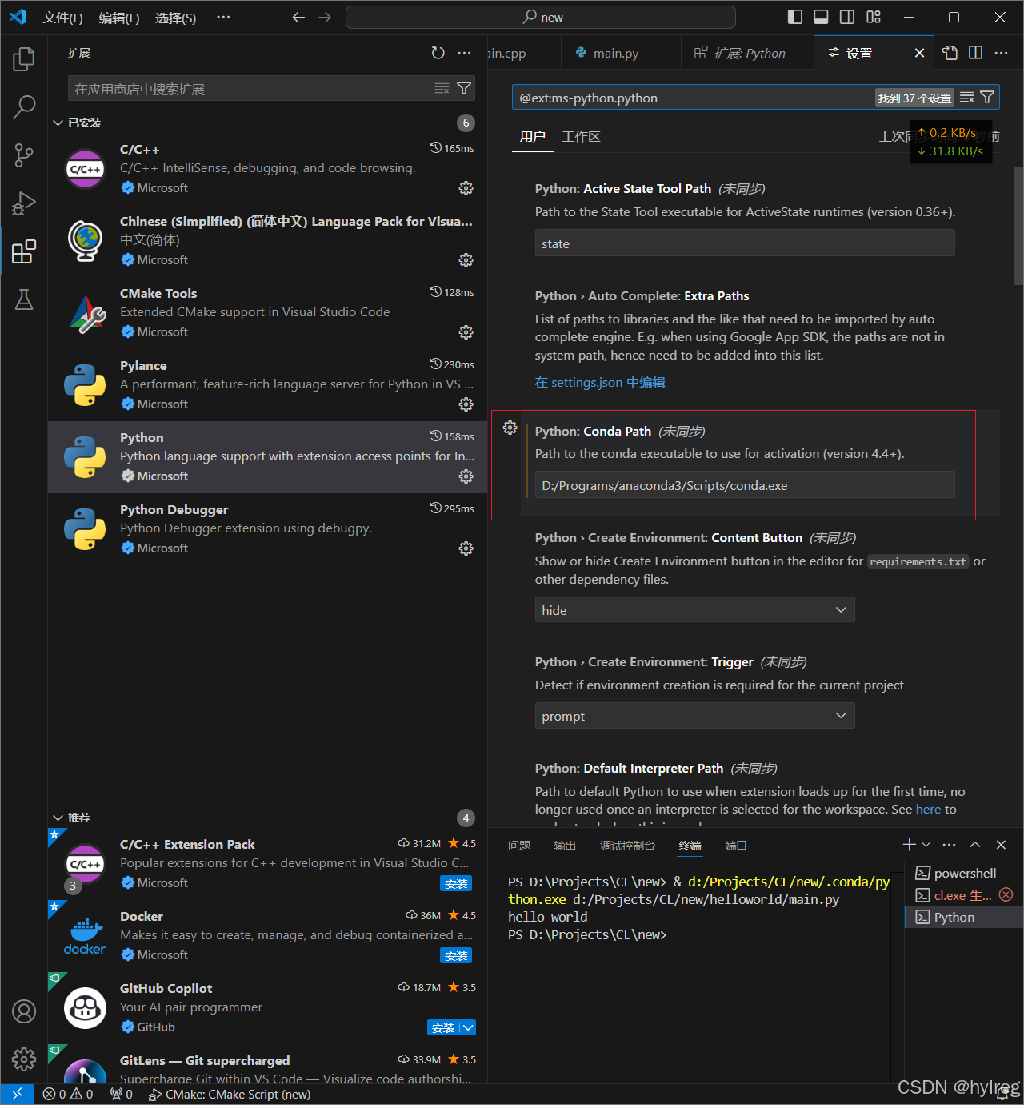Open the Pylance extension settings gear
This screenshot has width=1024, height=1105.
pyautogui.click(x=466, y=404)
